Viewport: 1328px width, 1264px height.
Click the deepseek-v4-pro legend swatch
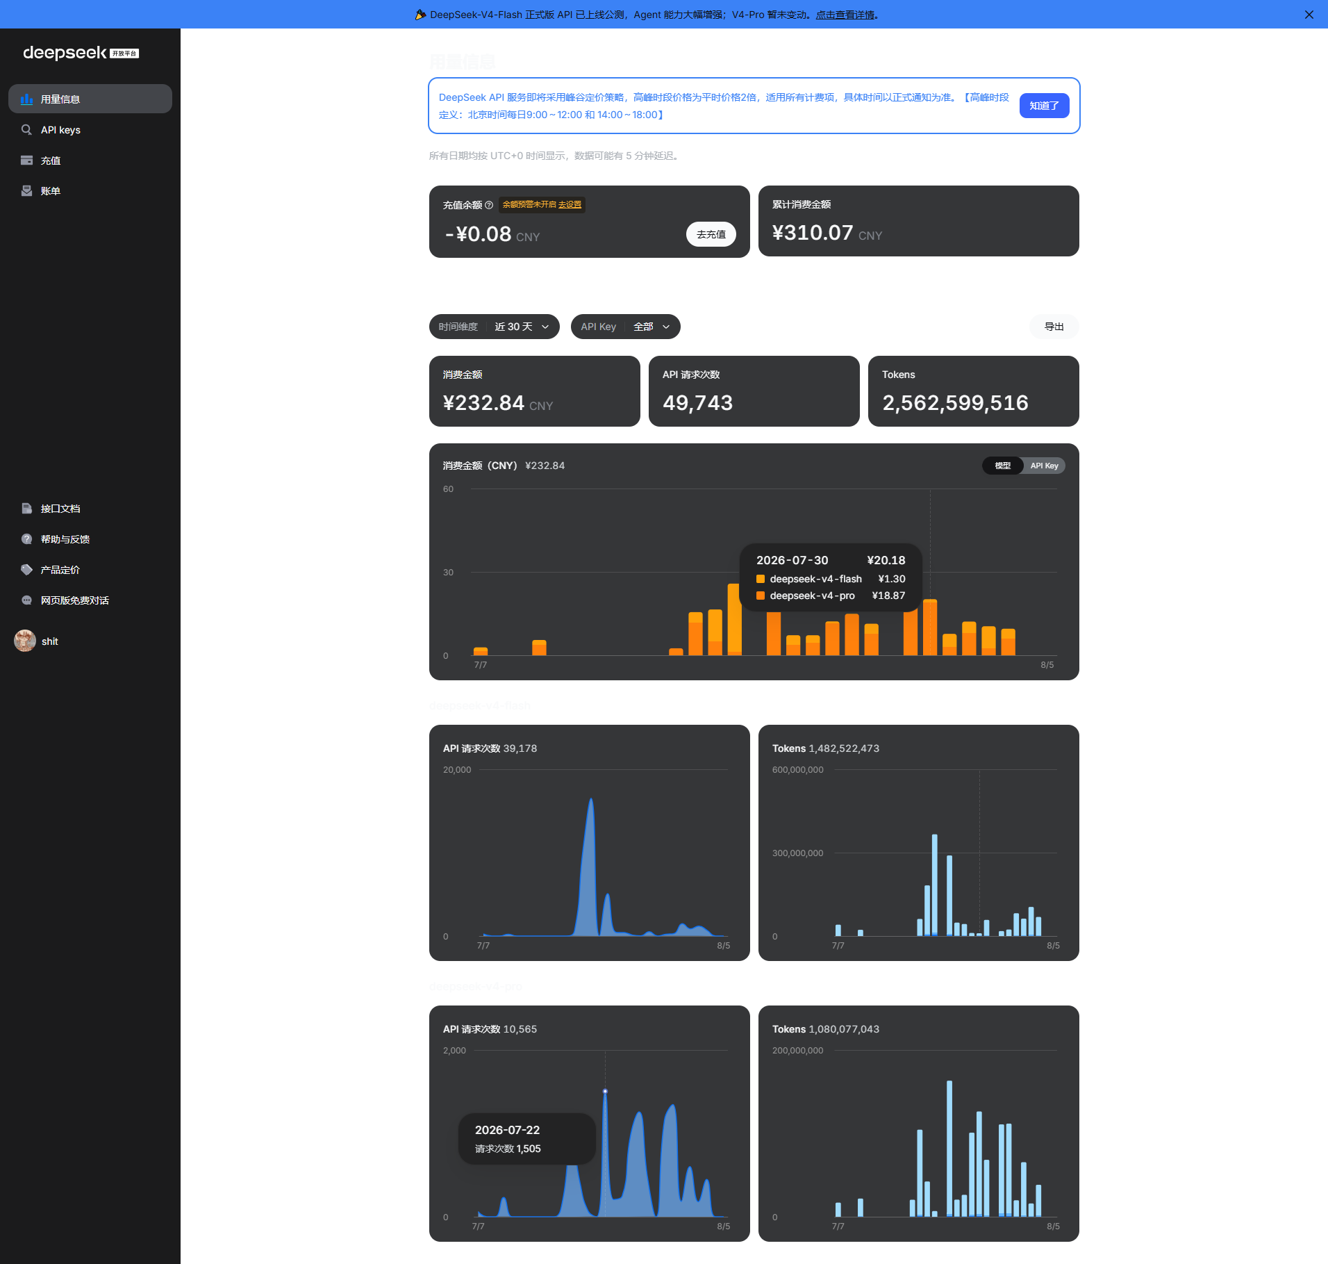[x=761, y=596]
